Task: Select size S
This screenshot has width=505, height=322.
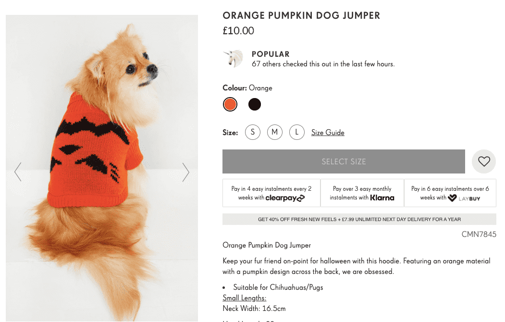Action: coord(253,132)
